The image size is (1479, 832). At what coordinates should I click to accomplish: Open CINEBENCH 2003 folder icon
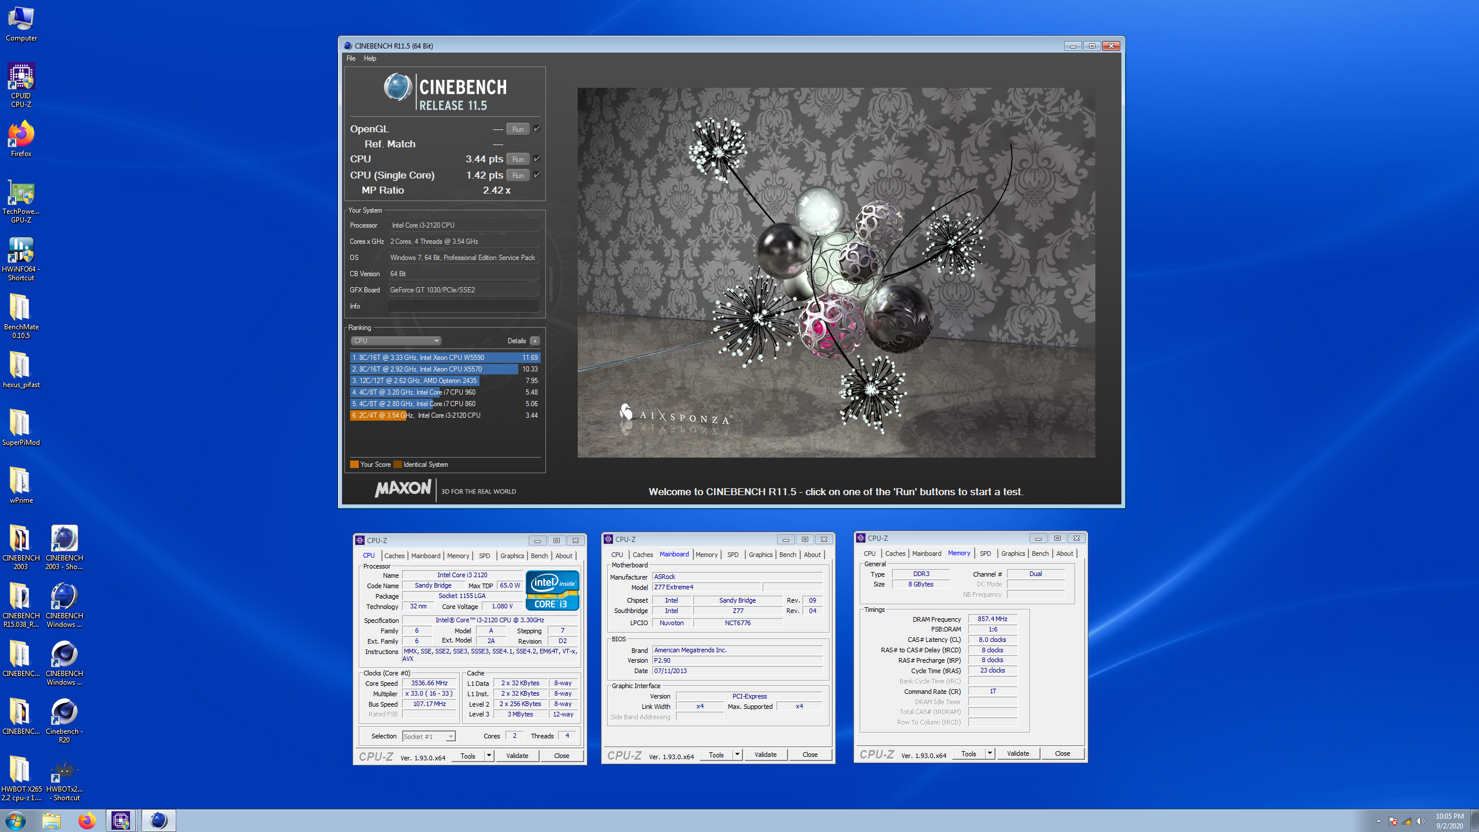pyautogui.click(x=21, y=547)
